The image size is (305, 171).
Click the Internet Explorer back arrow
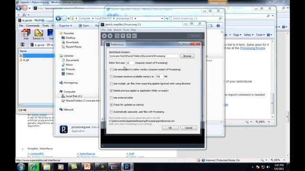click(x=19, y=8)
